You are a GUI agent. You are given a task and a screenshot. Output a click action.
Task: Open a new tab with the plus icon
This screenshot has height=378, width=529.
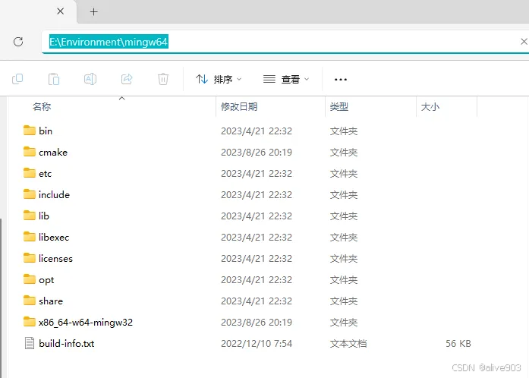pos(94,12)
